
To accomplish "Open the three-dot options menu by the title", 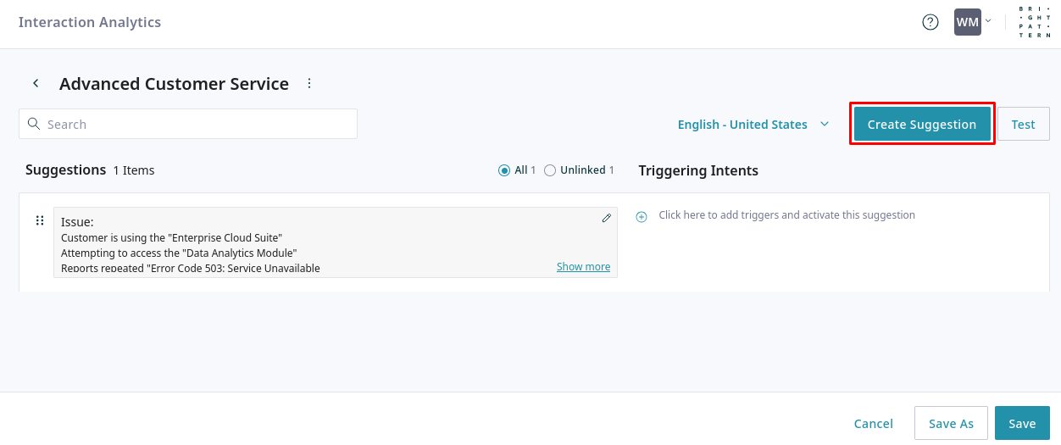I will click(x=309, y=83).
